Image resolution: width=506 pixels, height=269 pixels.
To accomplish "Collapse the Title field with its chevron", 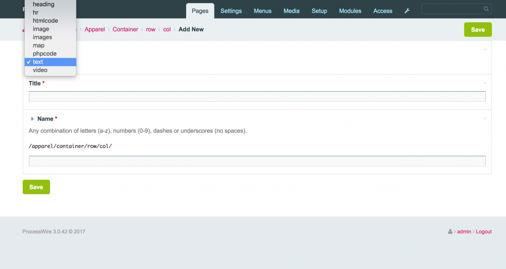I will coord(485,83).
